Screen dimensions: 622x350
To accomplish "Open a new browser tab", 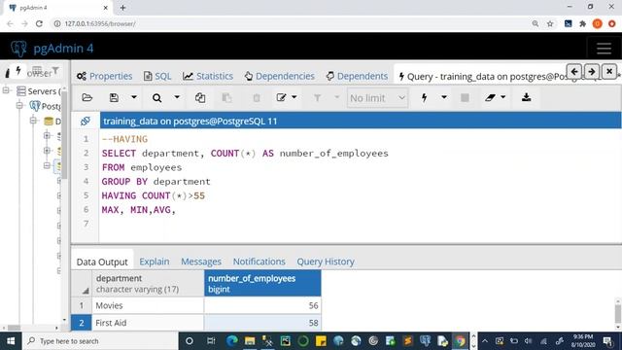I will (x=123, y=8).
